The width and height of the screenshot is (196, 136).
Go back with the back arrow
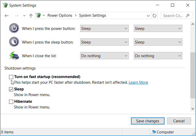pyautogui.click(x=7, y=16)
